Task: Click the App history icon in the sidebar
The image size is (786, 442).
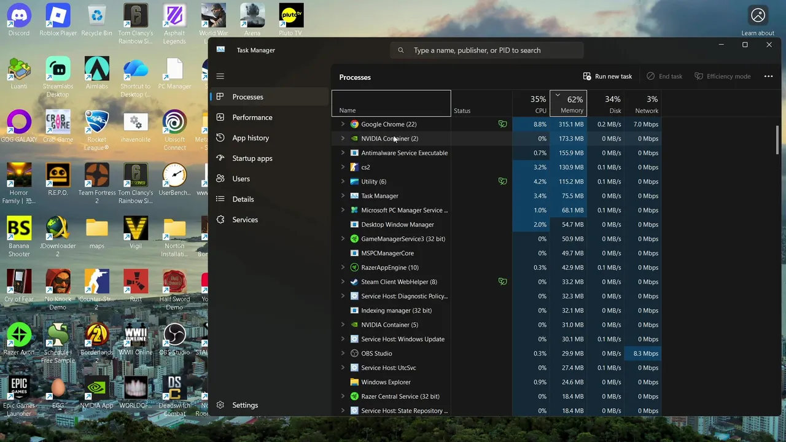Action: pos(220,138)
